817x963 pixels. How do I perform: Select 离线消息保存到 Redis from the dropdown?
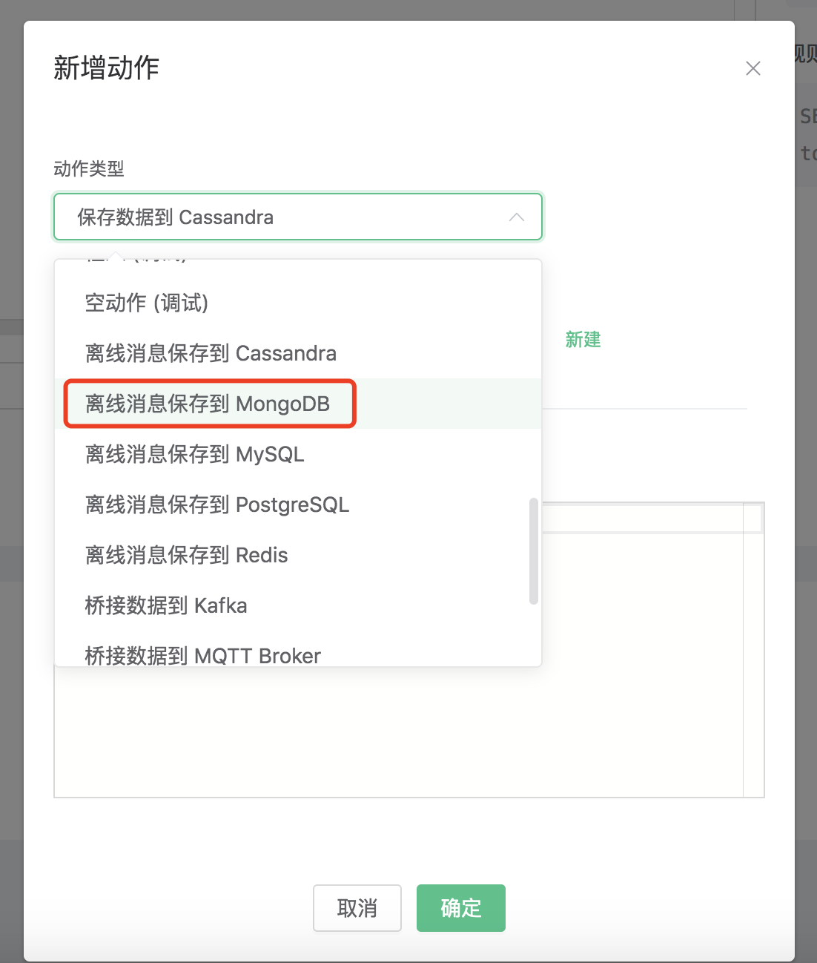coord(187,555)
